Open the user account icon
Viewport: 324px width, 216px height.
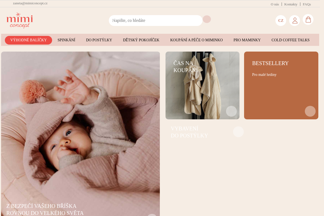click(x=295, y=21)
